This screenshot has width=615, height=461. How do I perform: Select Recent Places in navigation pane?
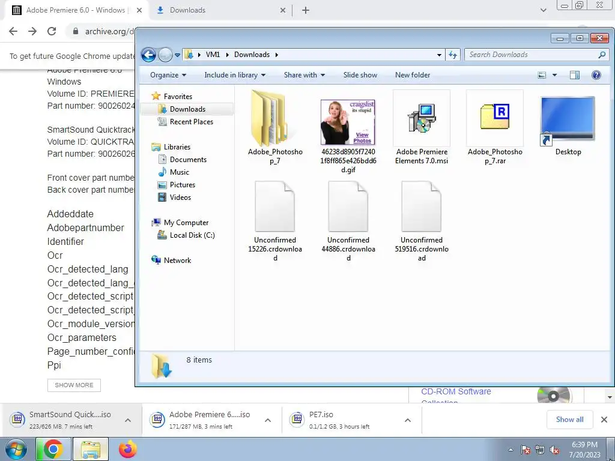[192, 121]
